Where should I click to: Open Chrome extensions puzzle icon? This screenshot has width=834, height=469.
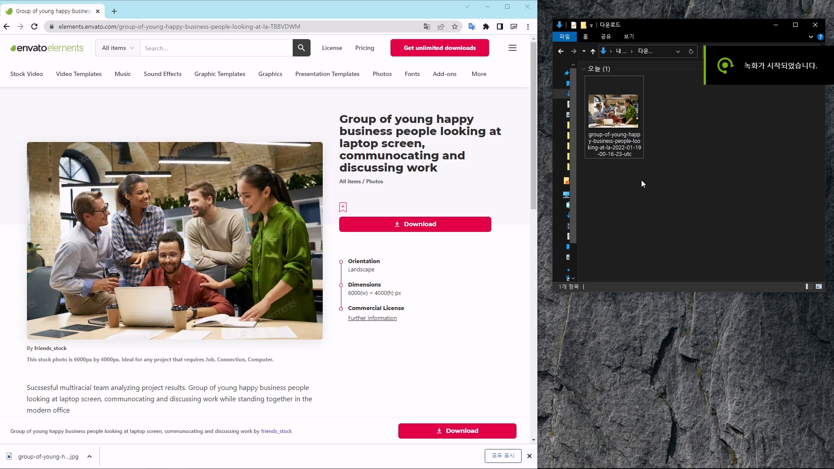tap(486, 26)
